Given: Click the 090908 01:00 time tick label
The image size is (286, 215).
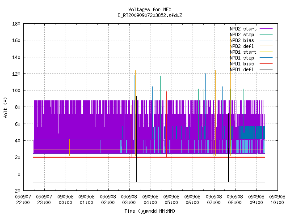Looking at the screenshot, I should click(86, 200).
